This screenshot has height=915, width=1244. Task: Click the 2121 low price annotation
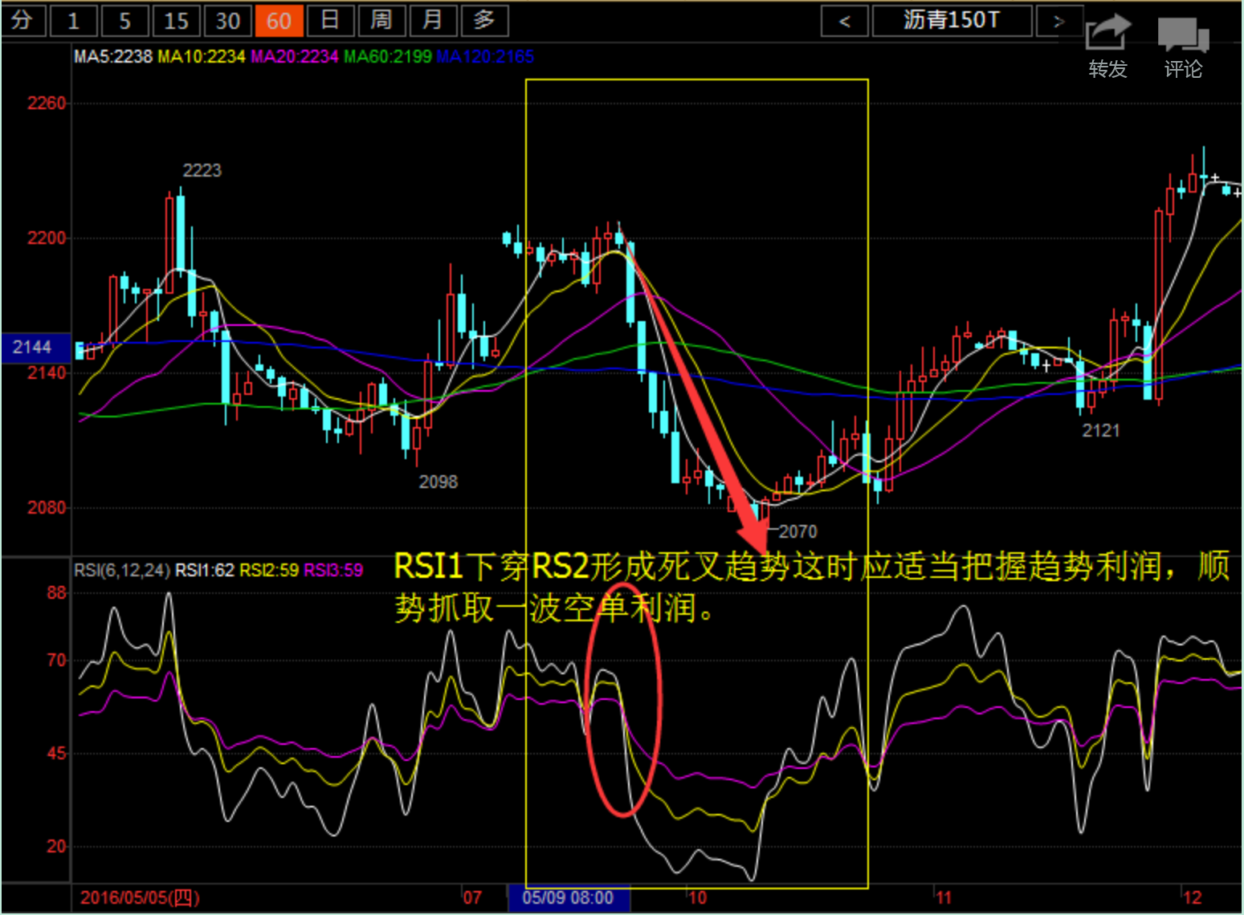point(1100,431)
